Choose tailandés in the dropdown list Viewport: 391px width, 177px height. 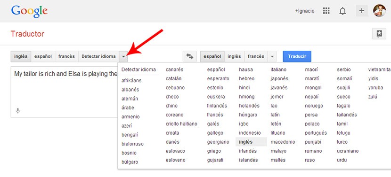coord(347,115)
